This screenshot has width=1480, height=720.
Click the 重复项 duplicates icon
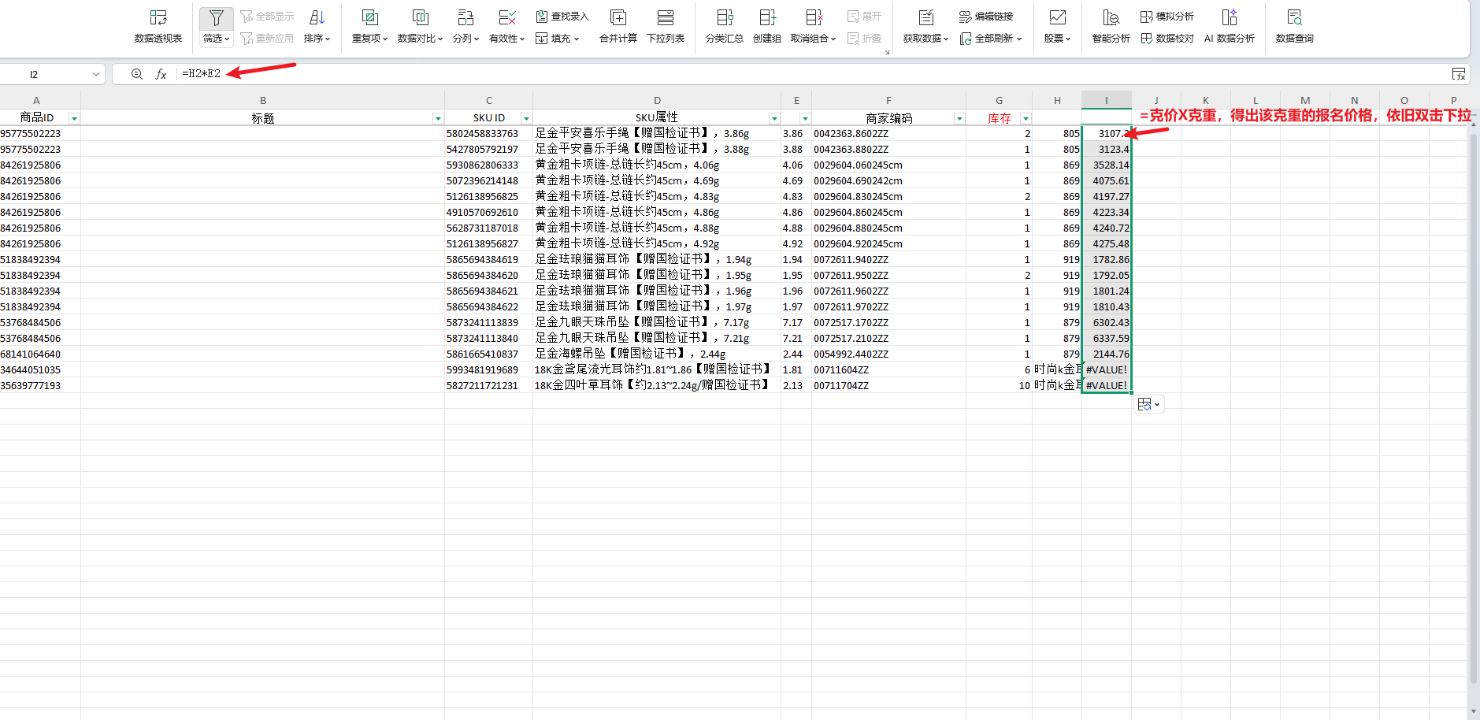pos(369,17)
